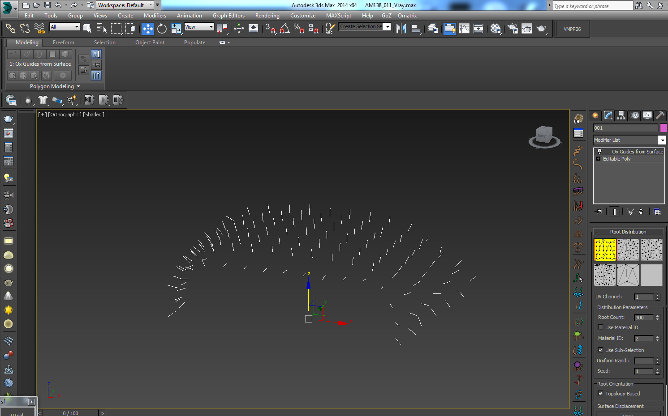Select the Move transform tool

point(147,29)
